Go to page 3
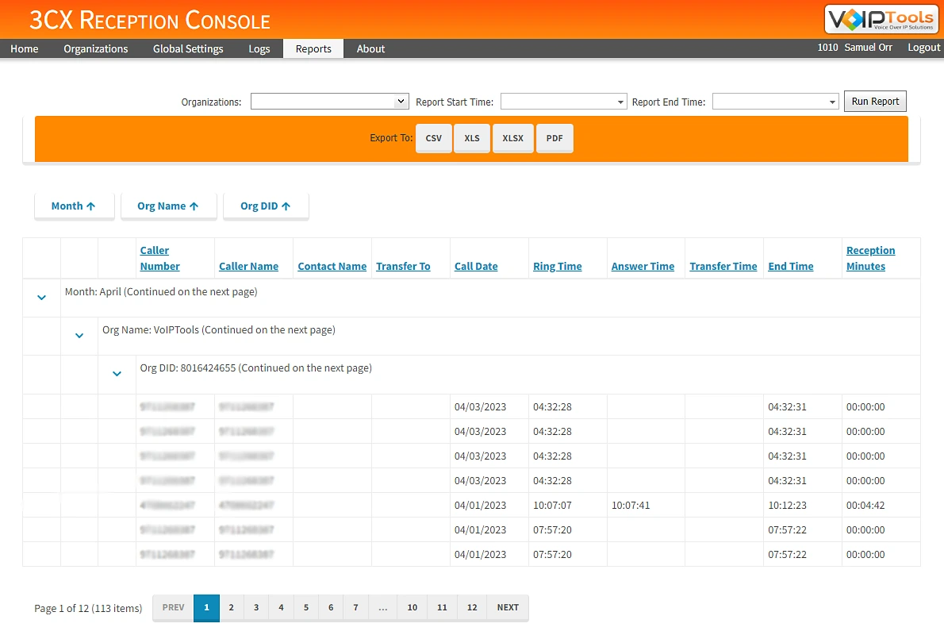Viewport: 944px width, 635px height. click(x=256, y=607)
